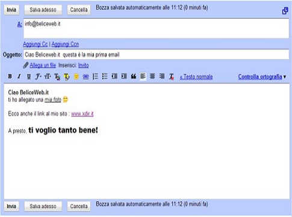The image size is (292, 217).
Task: Click Allega un file link
Action: point(43,65)
